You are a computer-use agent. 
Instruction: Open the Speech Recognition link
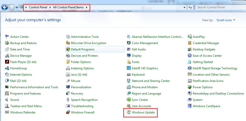click(x=84, y=100)
